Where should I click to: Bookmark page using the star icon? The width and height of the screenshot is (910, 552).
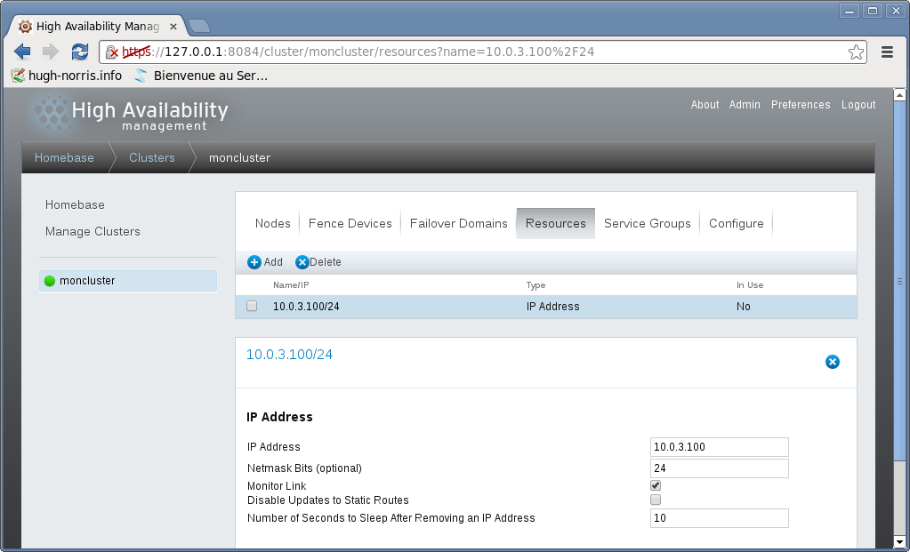point(856,52)
